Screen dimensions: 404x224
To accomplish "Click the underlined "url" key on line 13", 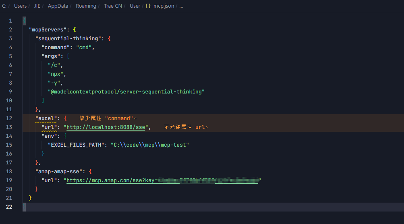I will point(49,127).
